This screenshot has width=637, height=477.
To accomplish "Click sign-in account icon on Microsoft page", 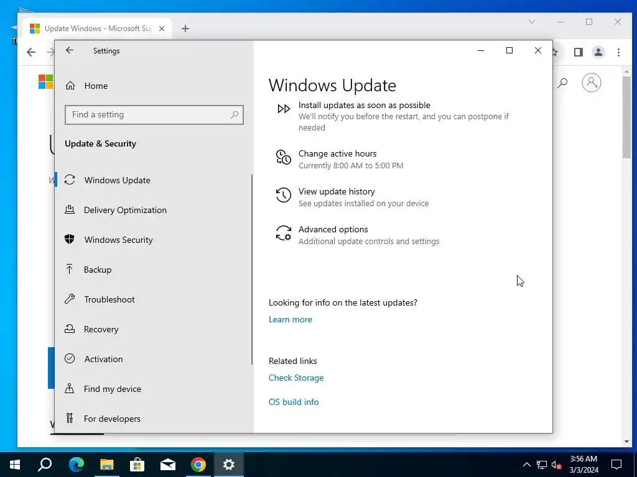I will point(592,83).
